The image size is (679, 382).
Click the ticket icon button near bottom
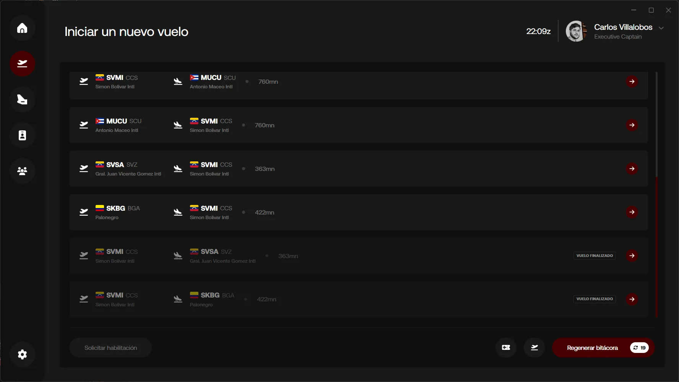pyautogui.click(x=506, y=348)
